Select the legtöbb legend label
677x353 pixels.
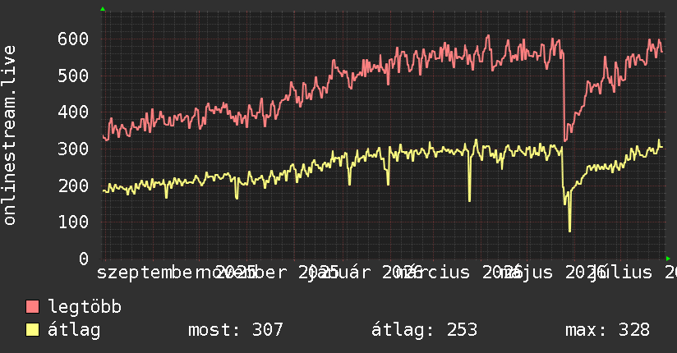click(85, 307)
